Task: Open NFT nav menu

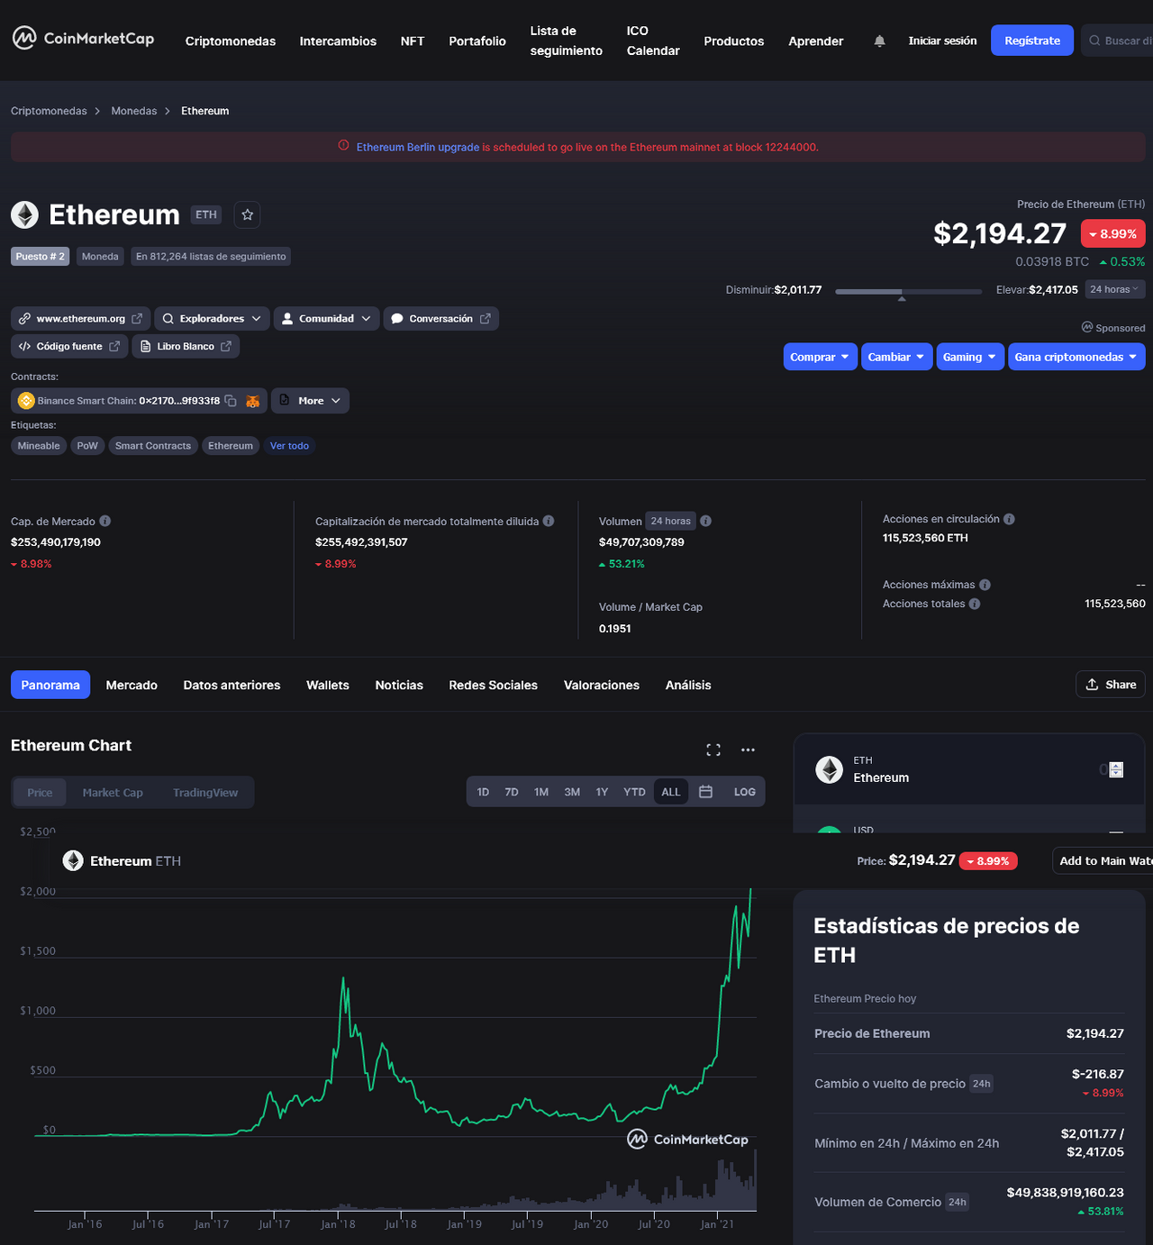Action: click(413, 41)
